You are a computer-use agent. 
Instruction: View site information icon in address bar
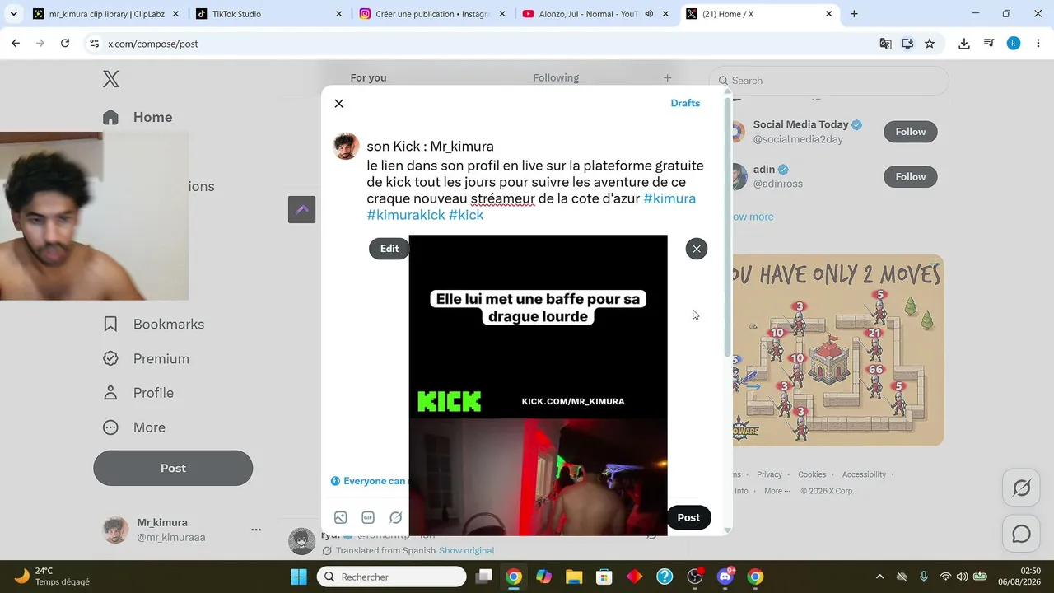click(x=94, y=44)
